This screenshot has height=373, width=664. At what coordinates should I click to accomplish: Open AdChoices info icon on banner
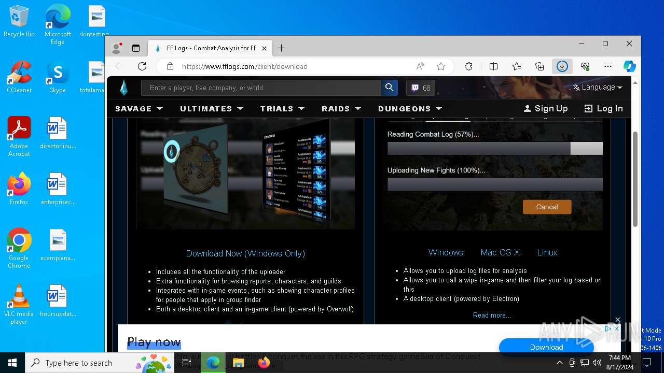pyautogui.click(x=609, y=328)
